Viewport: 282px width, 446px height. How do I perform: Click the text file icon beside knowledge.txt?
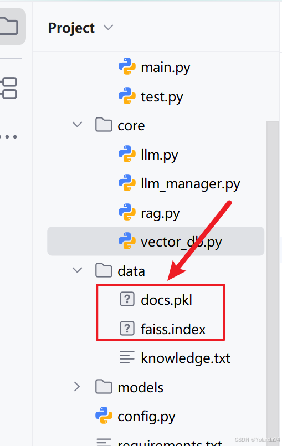(127, 357)
